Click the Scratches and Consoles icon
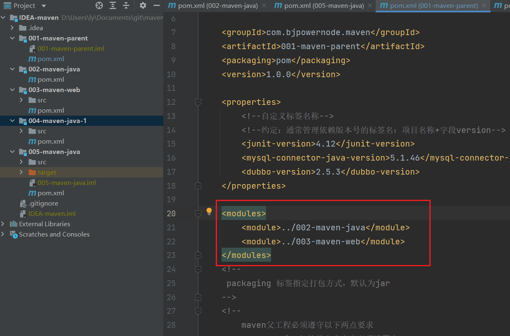Screen dimensions: 510x336 point(14,234)
